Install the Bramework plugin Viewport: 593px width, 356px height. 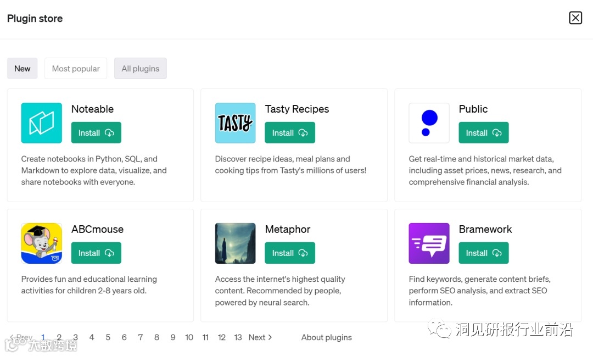(484, 253)
